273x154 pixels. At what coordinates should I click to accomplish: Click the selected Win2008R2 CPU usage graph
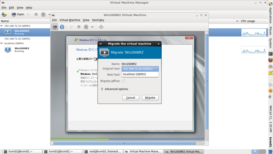point(254,32)
